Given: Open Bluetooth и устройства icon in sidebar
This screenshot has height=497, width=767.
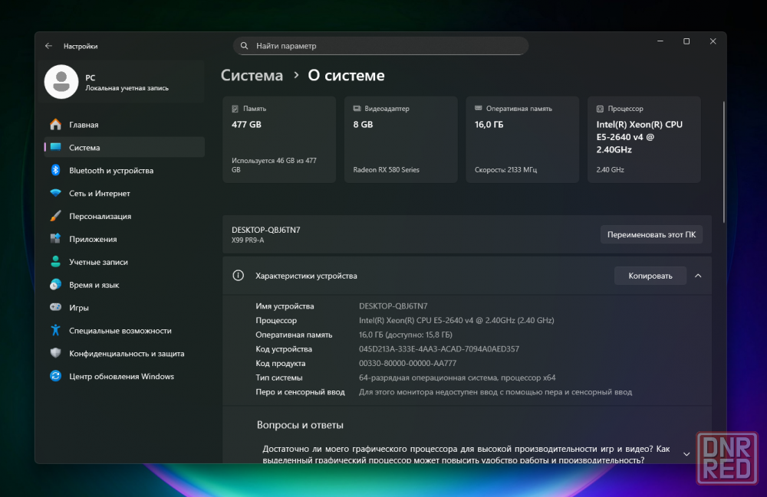Looking at the screenshot, I should pos(55,171).
